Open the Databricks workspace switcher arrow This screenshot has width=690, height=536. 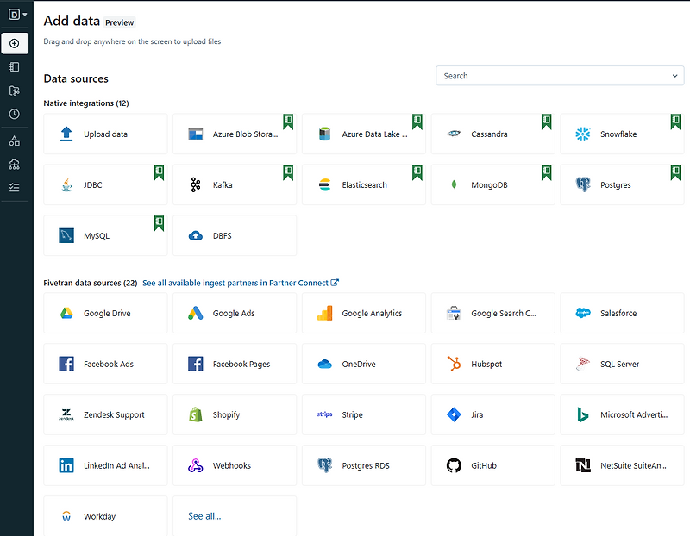(x=25, y=14)
